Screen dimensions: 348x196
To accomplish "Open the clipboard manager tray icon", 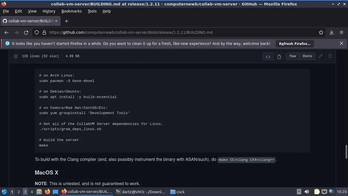I will click(x=317, y=192).
